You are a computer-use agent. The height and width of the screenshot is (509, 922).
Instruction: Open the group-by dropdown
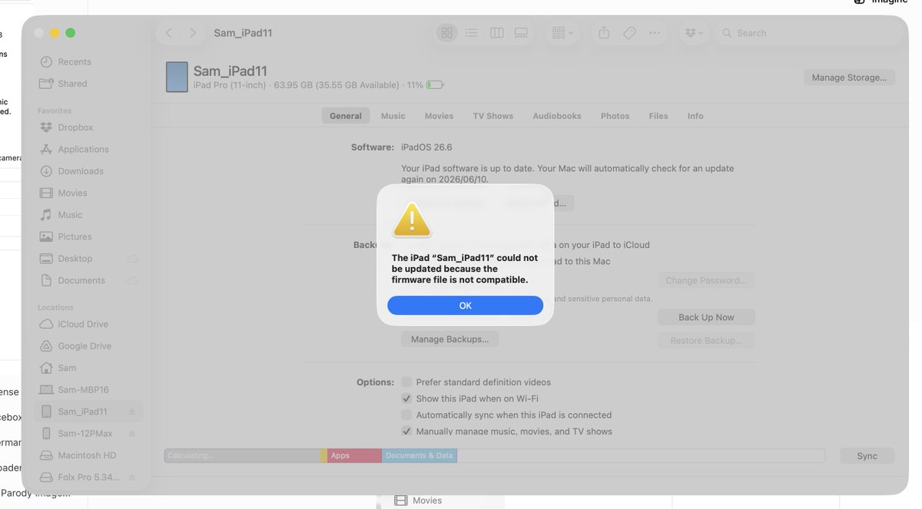point(562,33)
